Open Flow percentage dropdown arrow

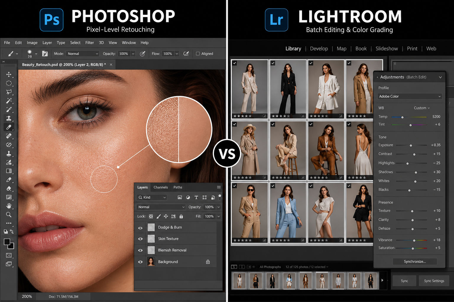(x=177, y=54)
